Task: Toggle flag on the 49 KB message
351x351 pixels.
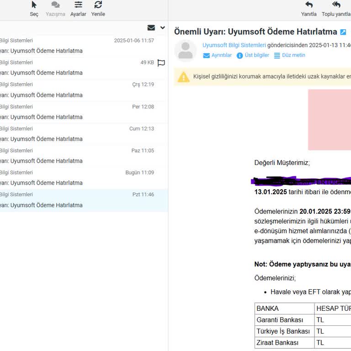Action: click(x=161, y=63)
